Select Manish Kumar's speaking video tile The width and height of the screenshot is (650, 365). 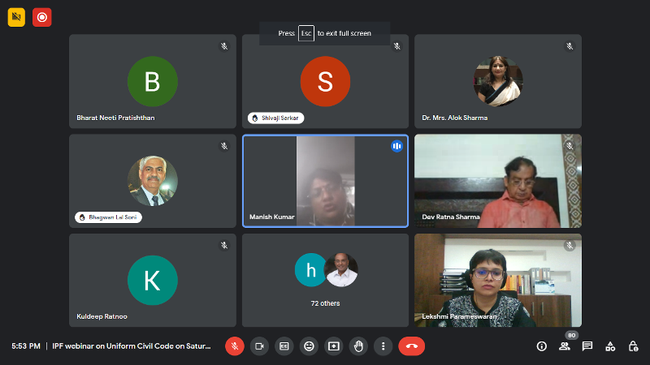[325, 181]
